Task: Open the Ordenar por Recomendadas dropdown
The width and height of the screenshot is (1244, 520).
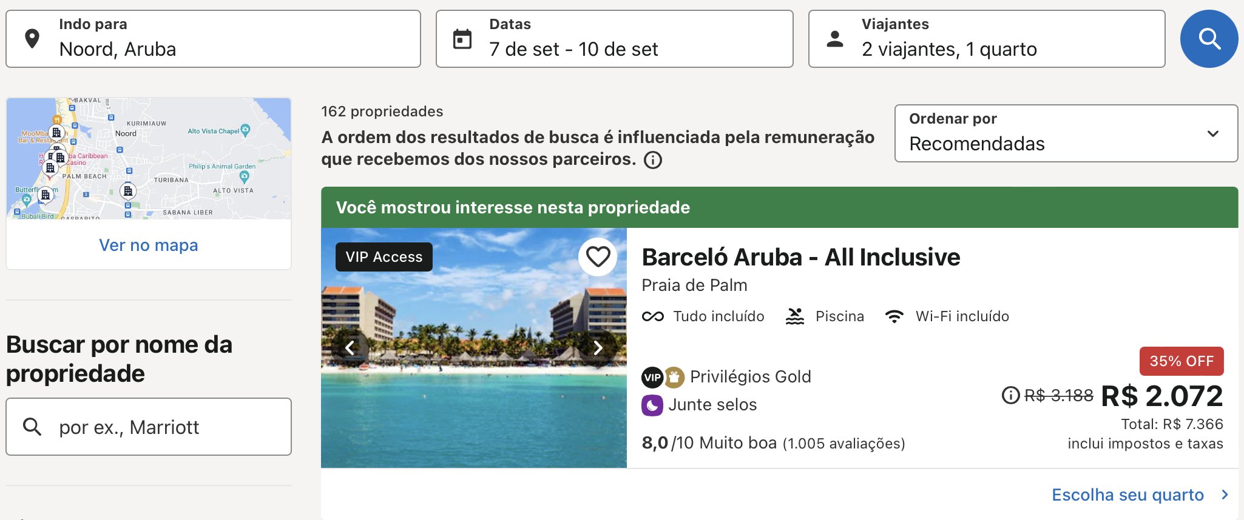Action: 1066,133
